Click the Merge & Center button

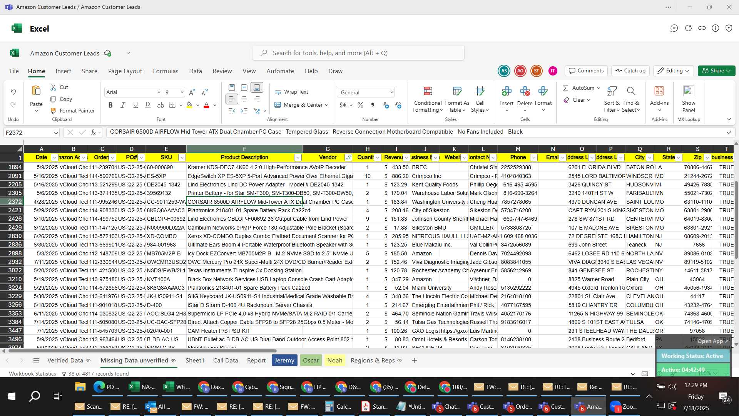click(298, 105)
